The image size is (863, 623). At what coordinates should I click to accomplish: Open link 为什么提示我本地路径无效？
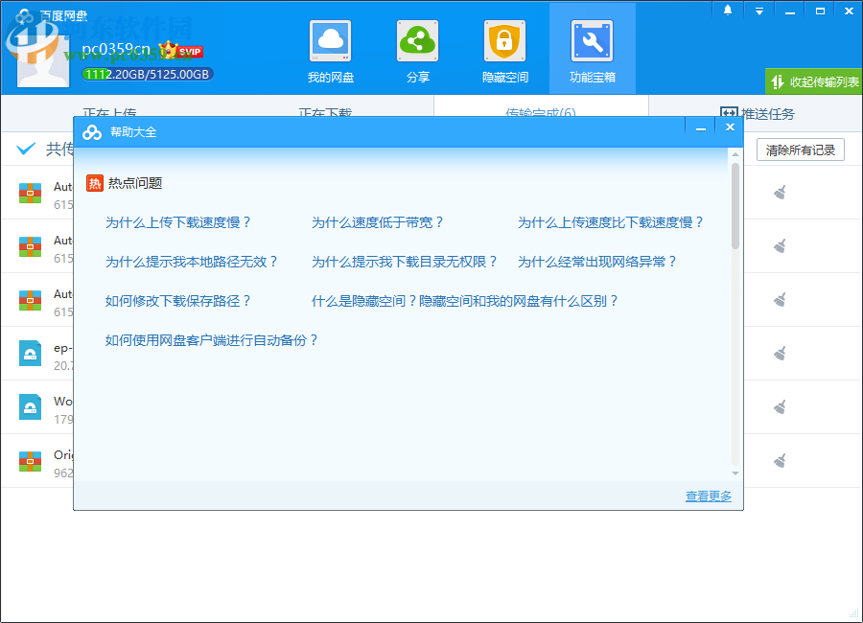tap(192, 262)
